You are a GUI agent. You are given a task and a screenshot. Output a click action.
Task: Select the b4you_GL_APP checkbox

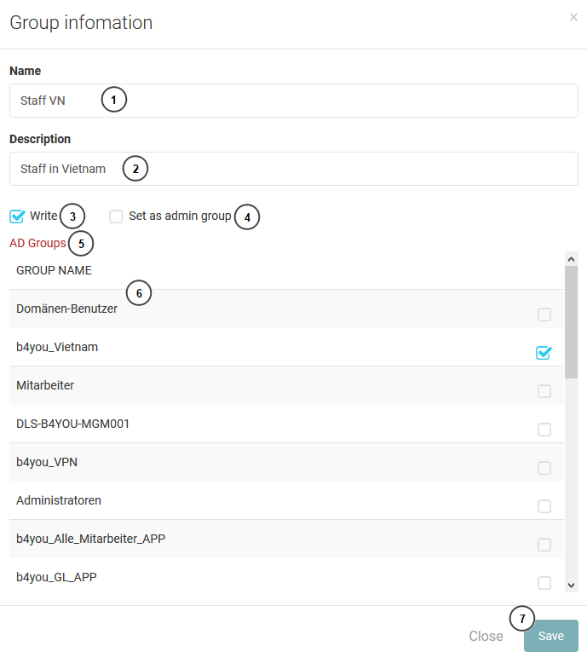tap(544, 582)
